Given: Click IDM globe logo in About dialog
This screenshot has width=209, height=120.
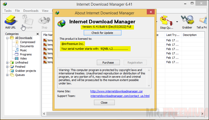Looking at the screenshot, I should (x=61, y=23).
